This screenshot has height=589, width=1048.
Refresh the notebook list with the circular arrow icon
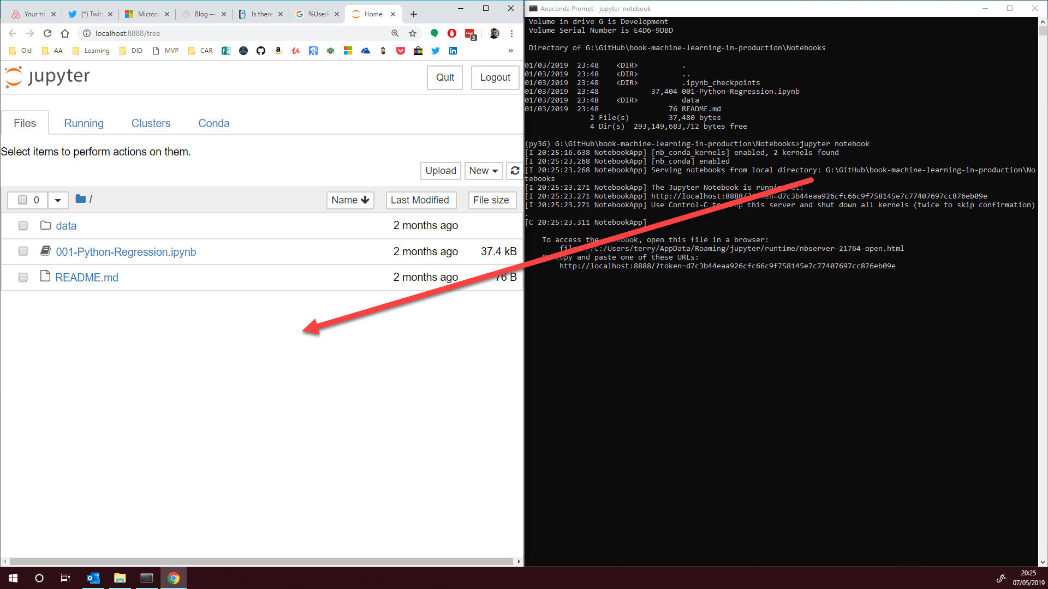515,171
